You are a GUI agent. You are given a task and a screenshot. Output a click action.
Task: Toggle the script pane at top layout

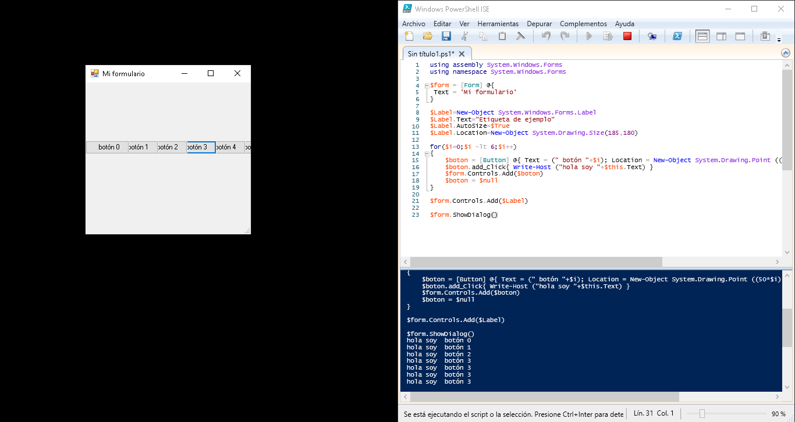[x=702, y=36]
